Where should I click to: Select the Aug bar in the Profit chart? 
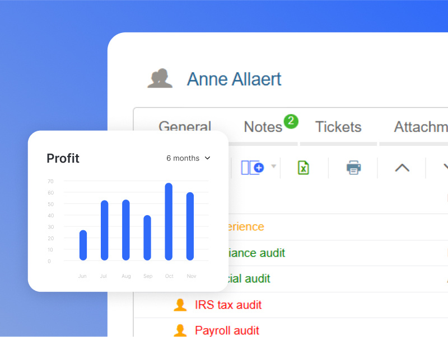click(x=126, y=230)
